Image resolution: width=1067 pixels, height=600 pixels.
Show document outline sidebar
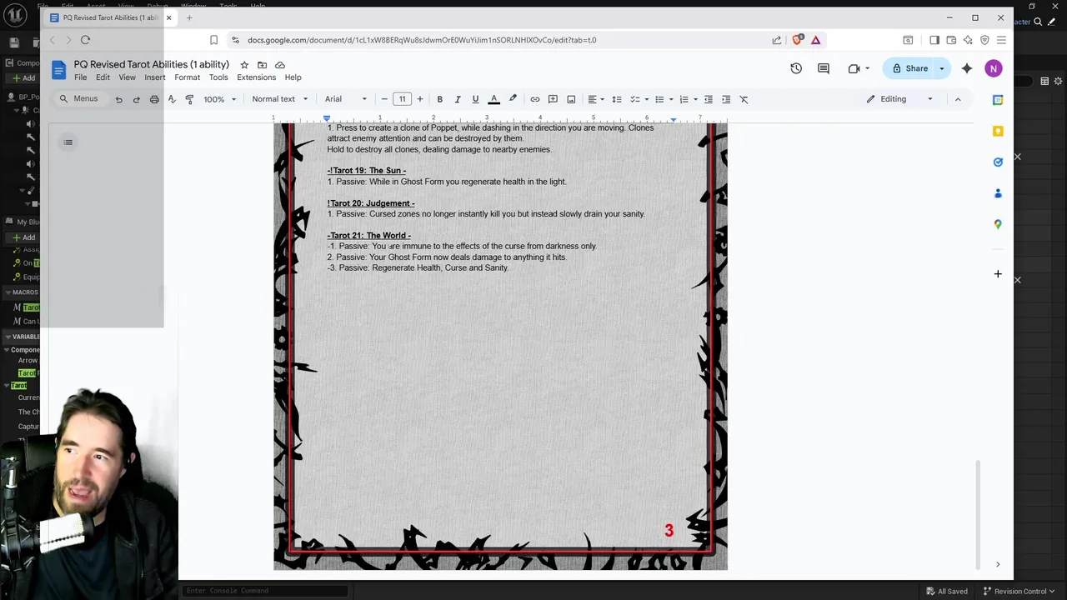pyautogui.click(x=68, y=142)
